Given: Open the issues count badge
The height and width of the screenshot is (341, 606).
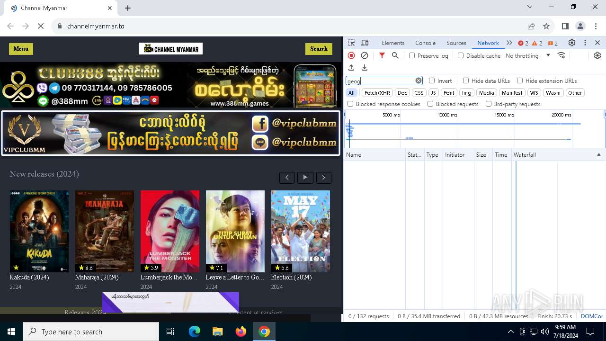Looking at the screenshot, I should 553,43.
